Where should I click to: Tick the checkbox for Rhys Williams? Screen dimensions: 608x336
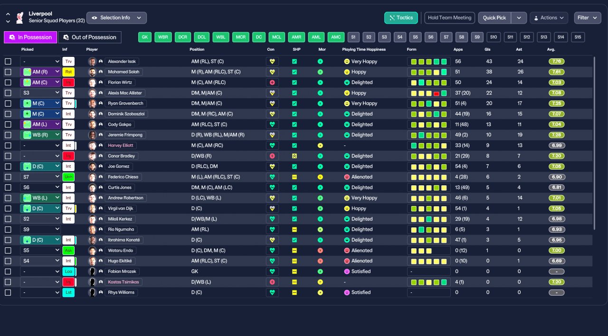click(8, 292)
